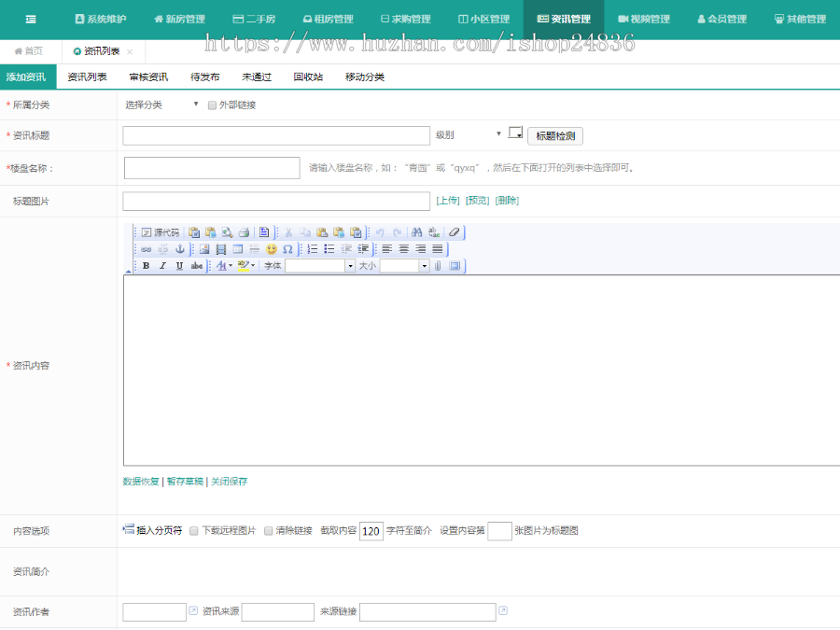Viewport: 840px width, 630px height.
Task: Apply bold formatting in the editor
Action: [x=147, y=265]
